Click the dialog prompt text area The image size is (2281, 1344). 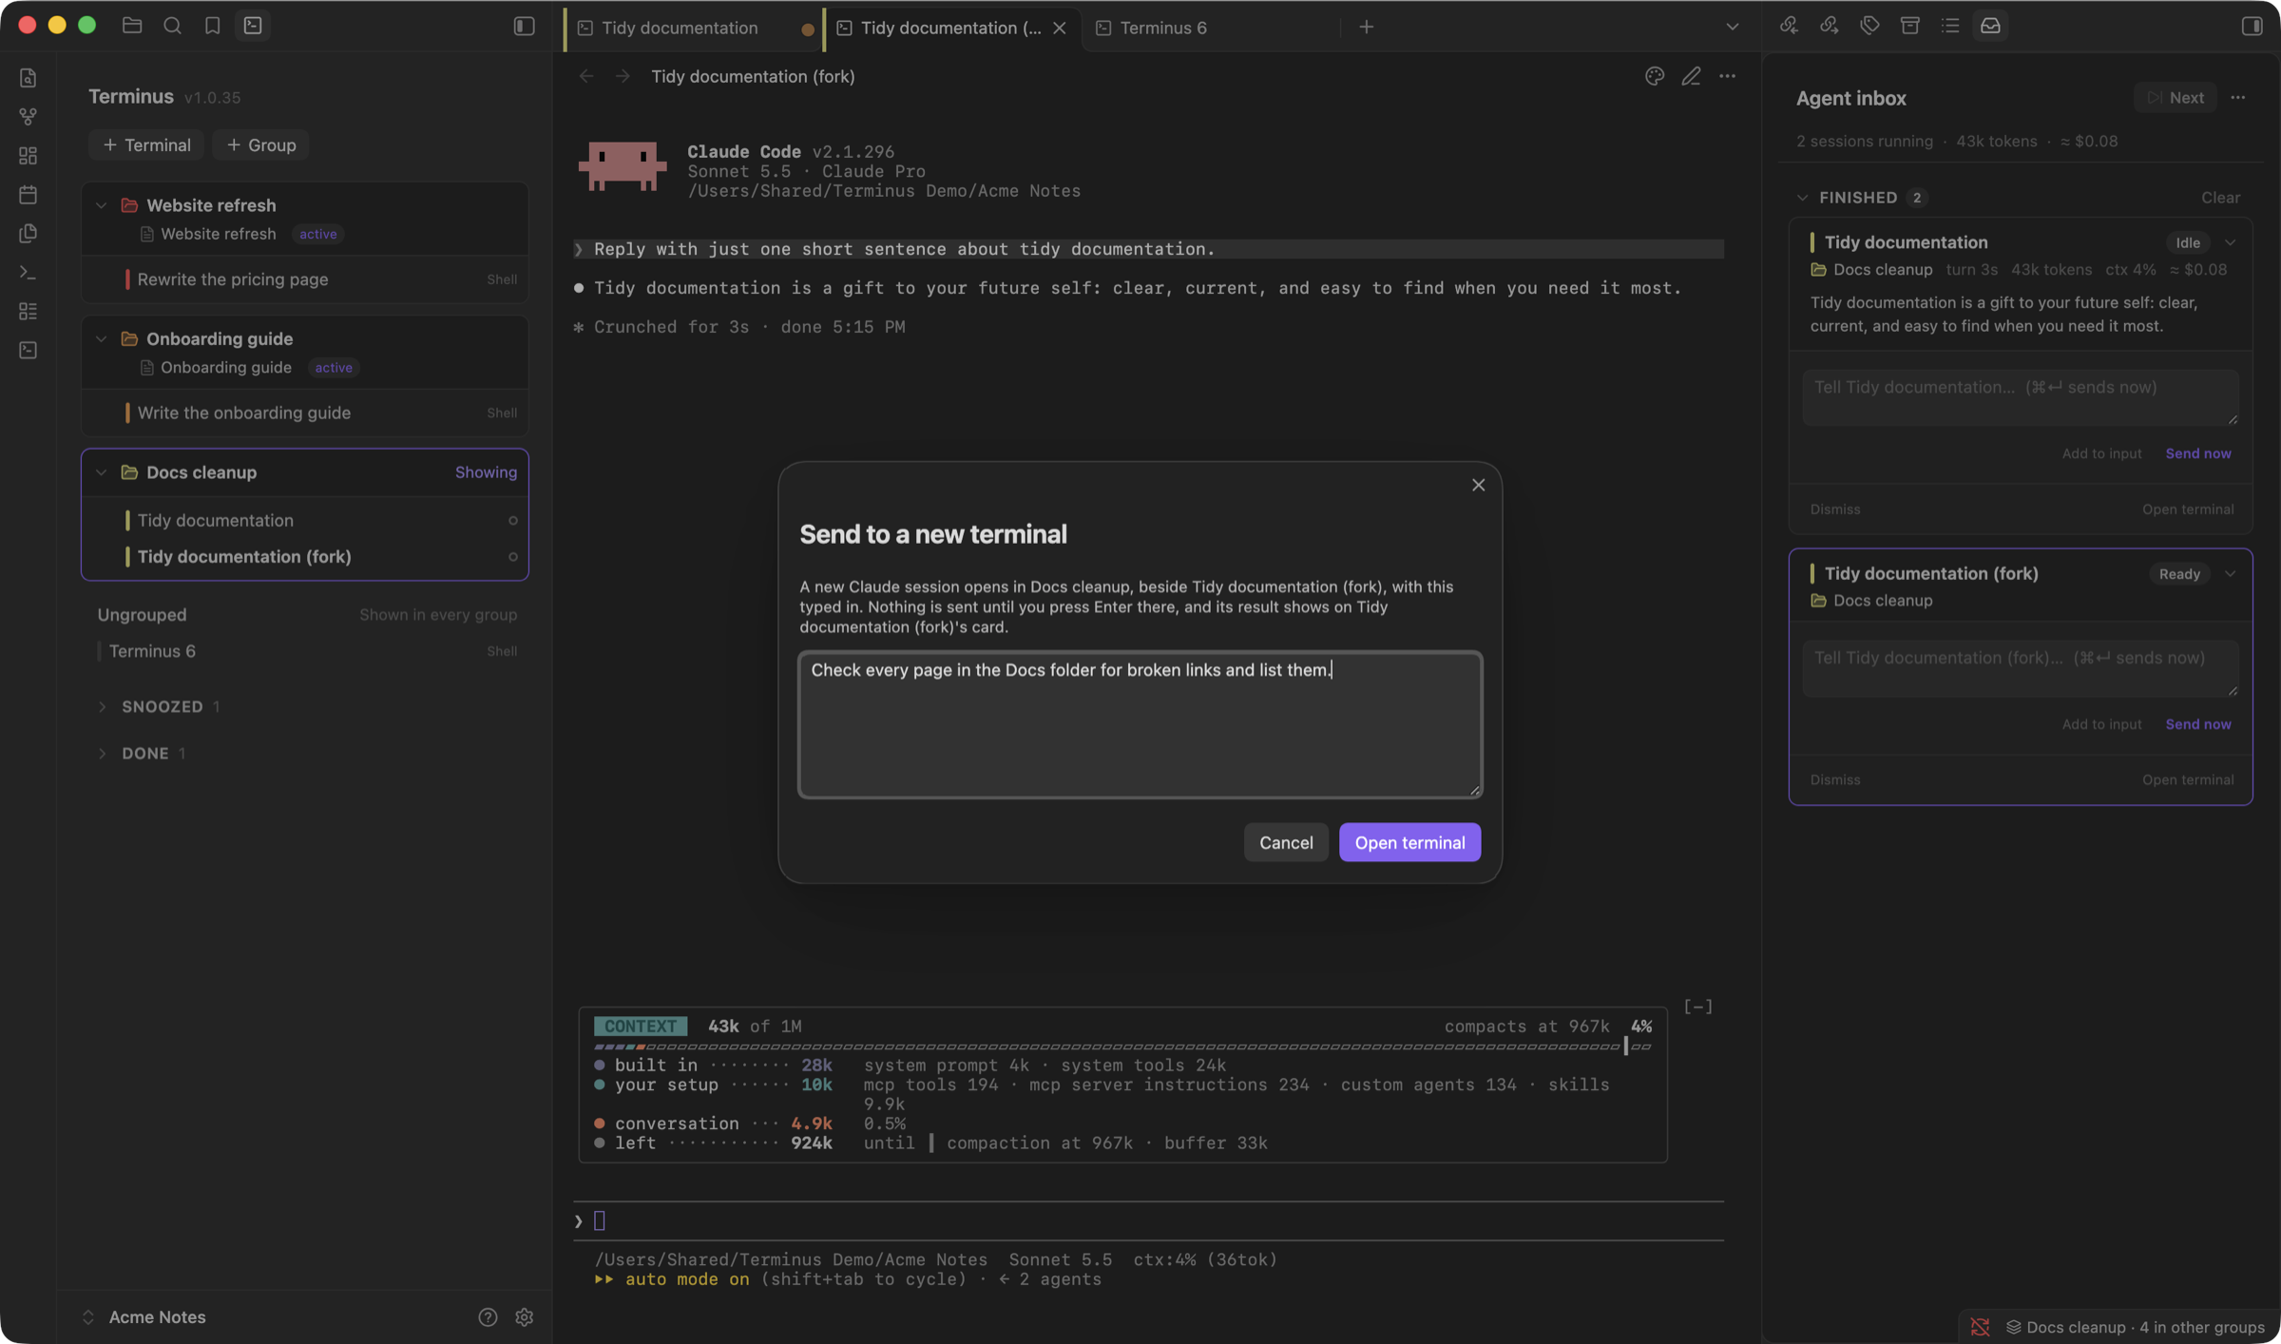point(1140,724)
